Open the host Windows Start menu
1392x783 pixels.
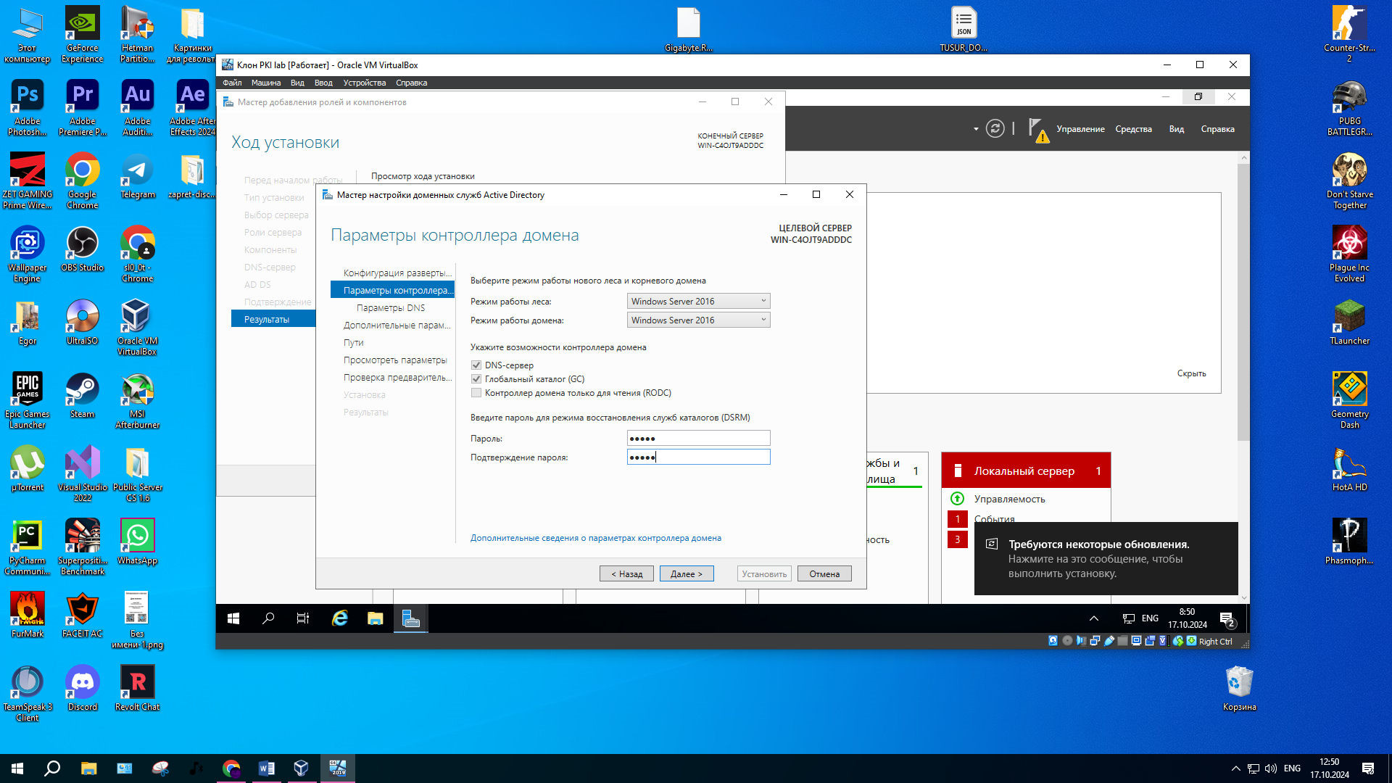17,768
